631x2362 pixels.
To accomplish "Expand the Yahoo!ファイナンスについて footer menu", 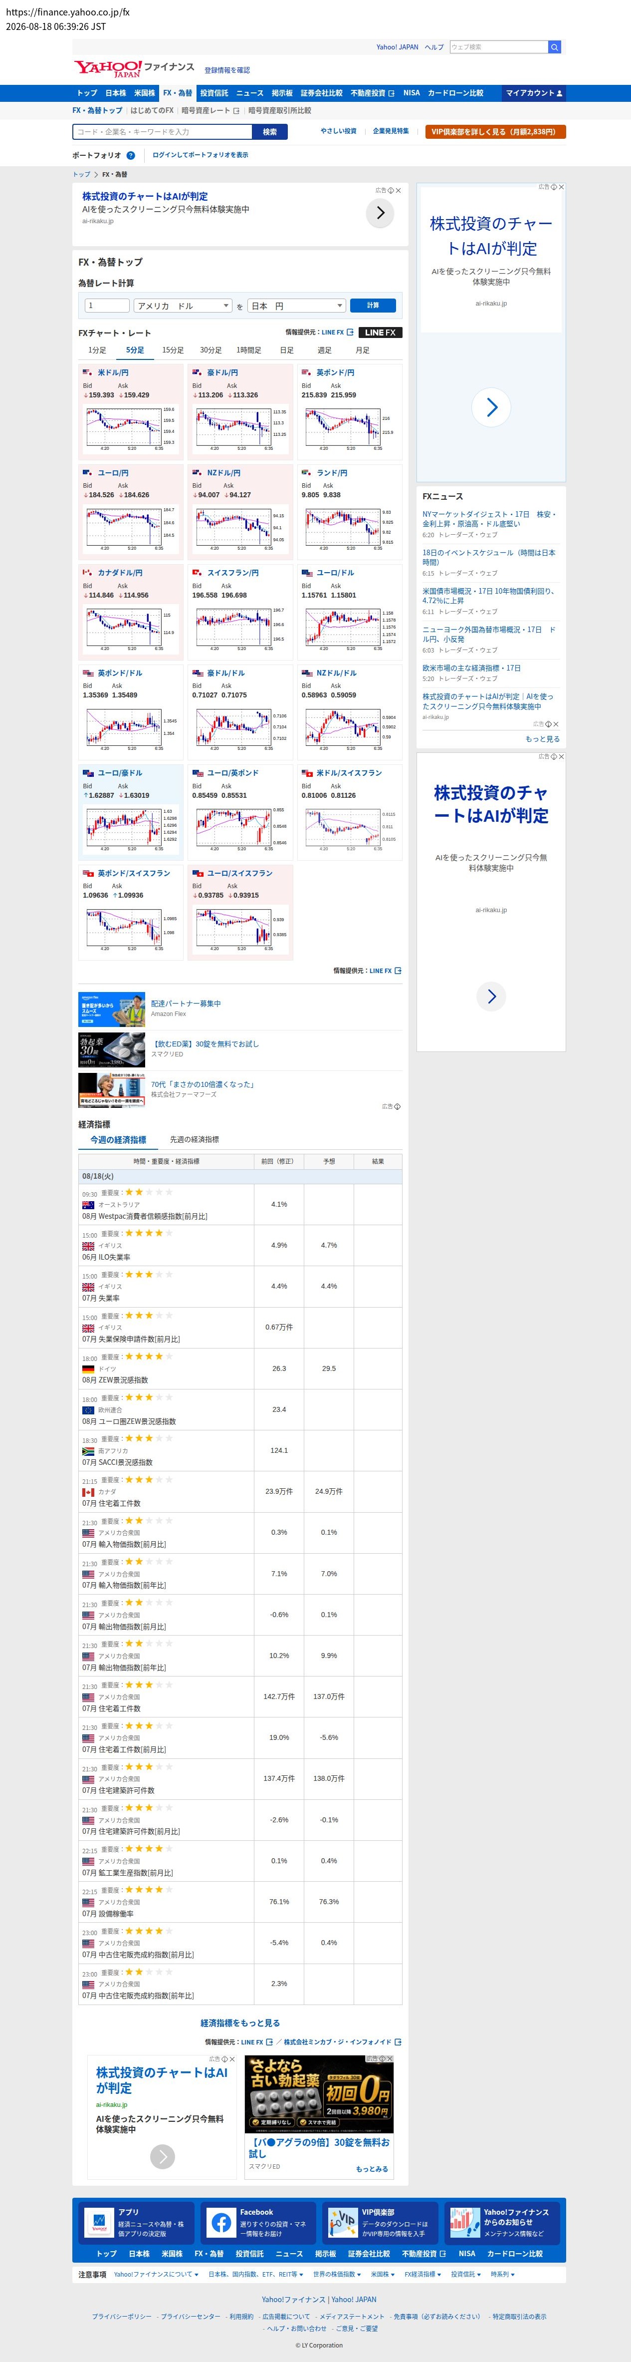I will point(156,2274).
